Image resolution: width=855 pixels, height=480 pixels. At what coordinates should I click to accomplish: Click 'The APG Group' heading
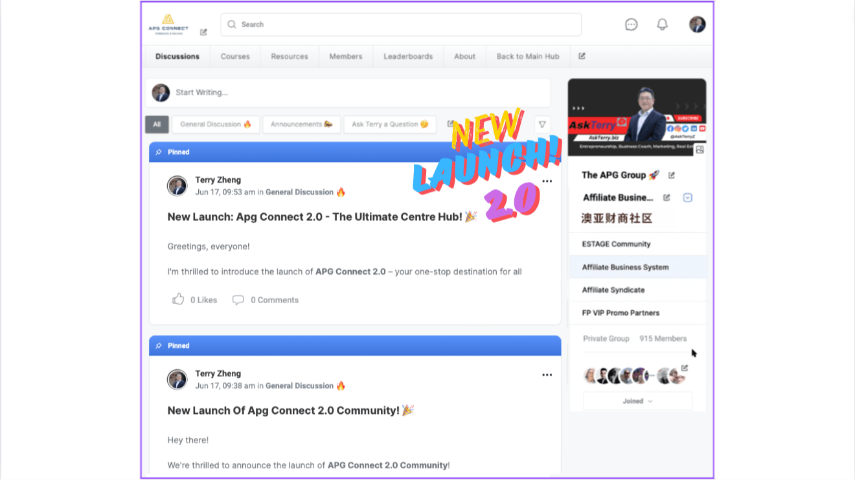tap(614, 175)
